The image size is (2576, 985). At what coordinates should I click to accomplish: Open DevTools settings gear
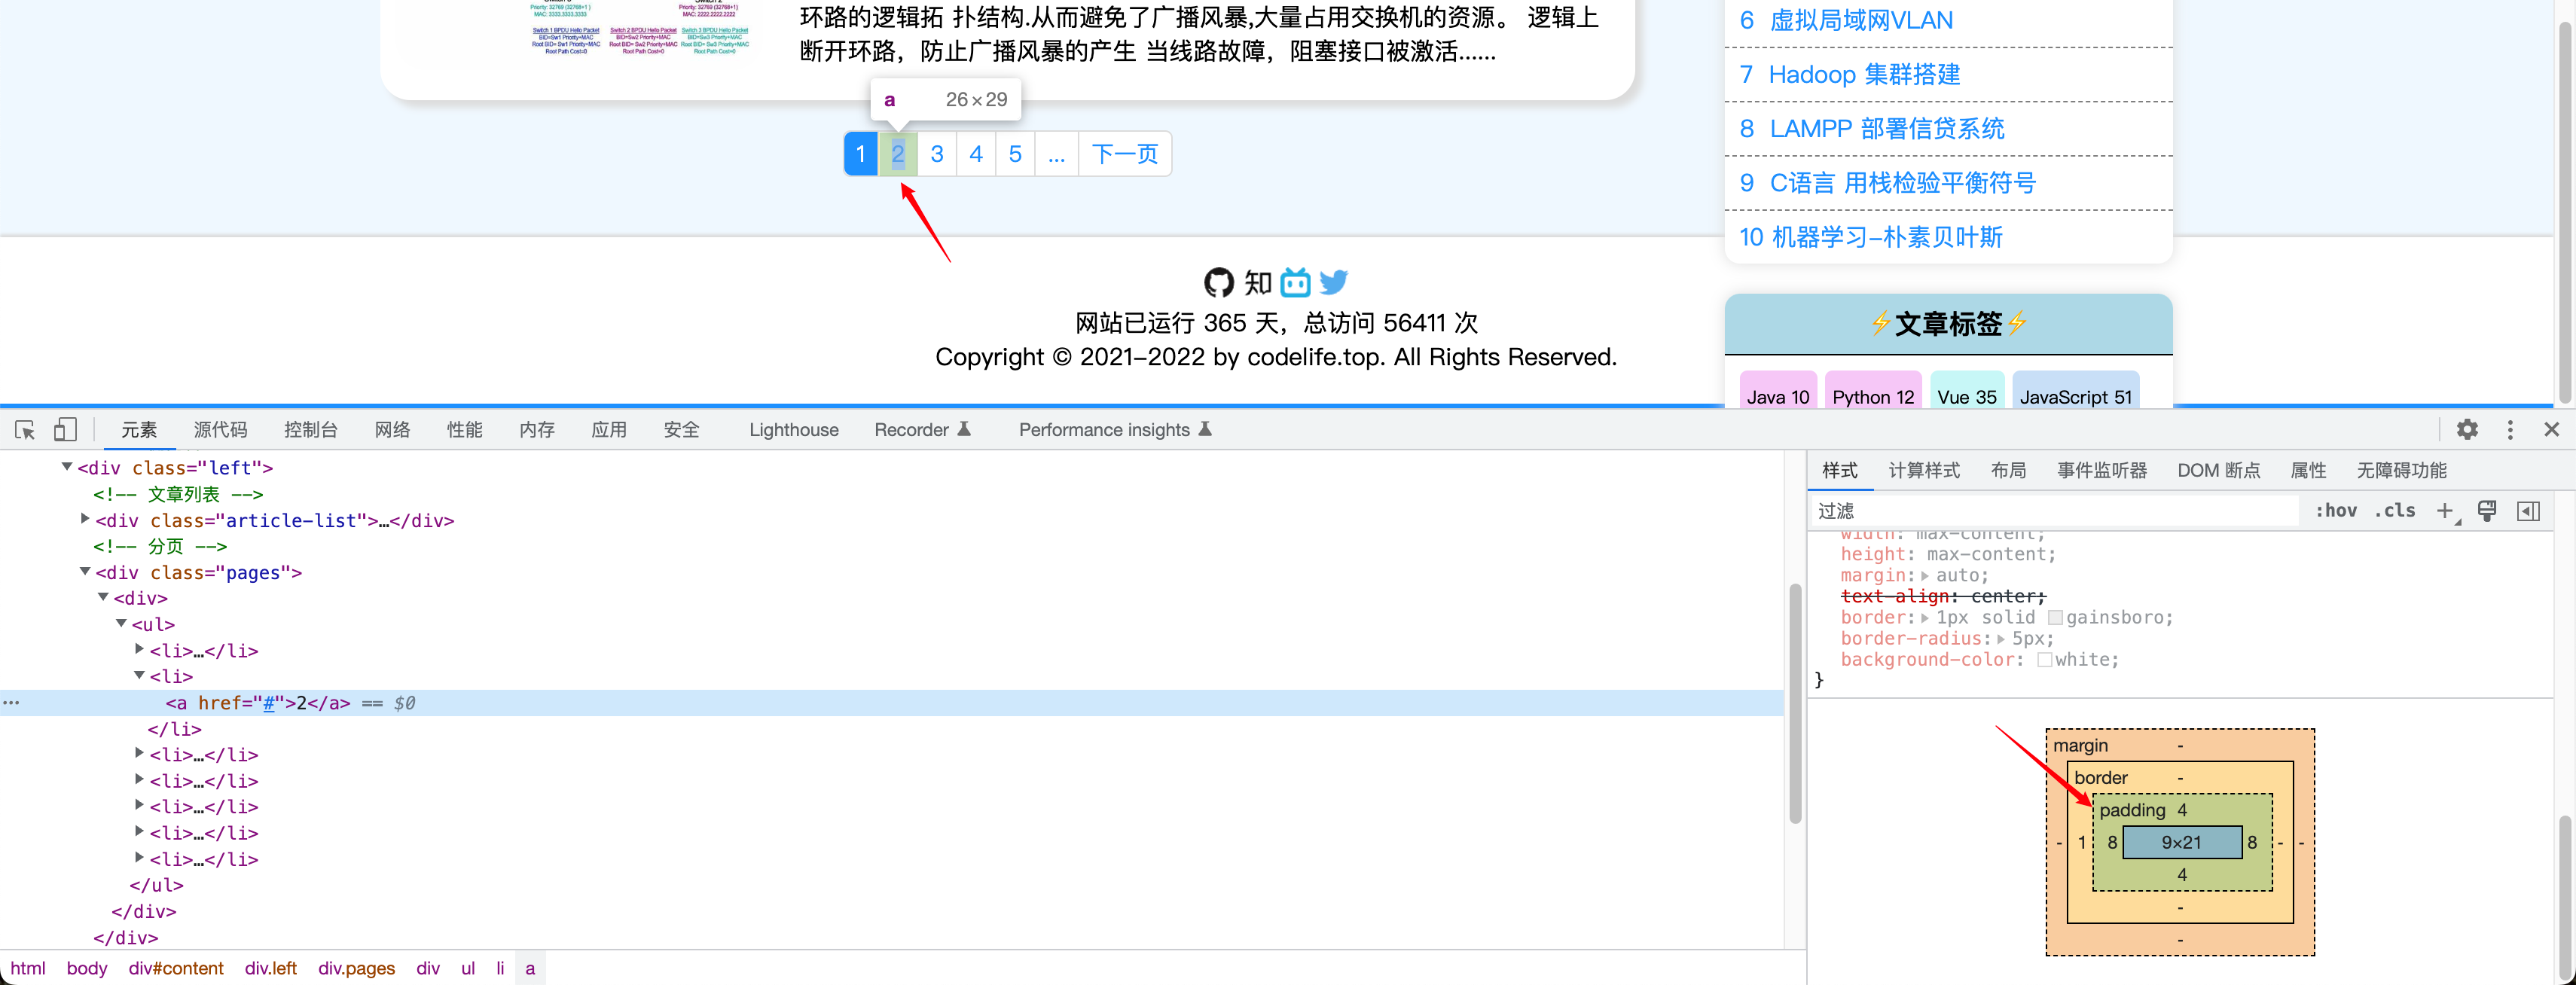(2467, 430)
